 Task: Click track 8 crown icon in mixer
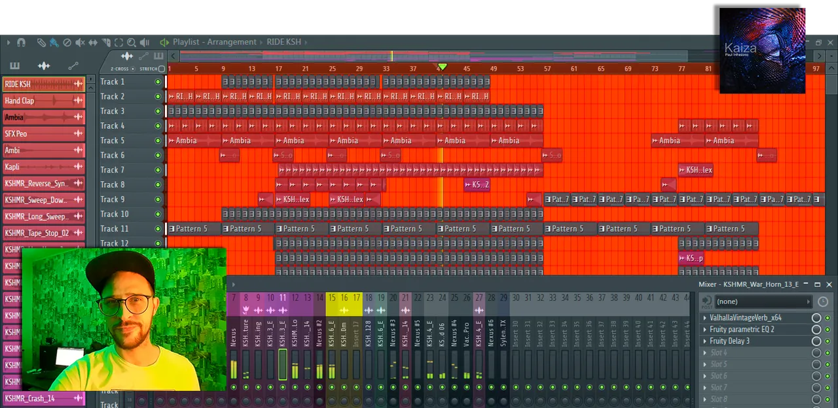tap(246, 310)
